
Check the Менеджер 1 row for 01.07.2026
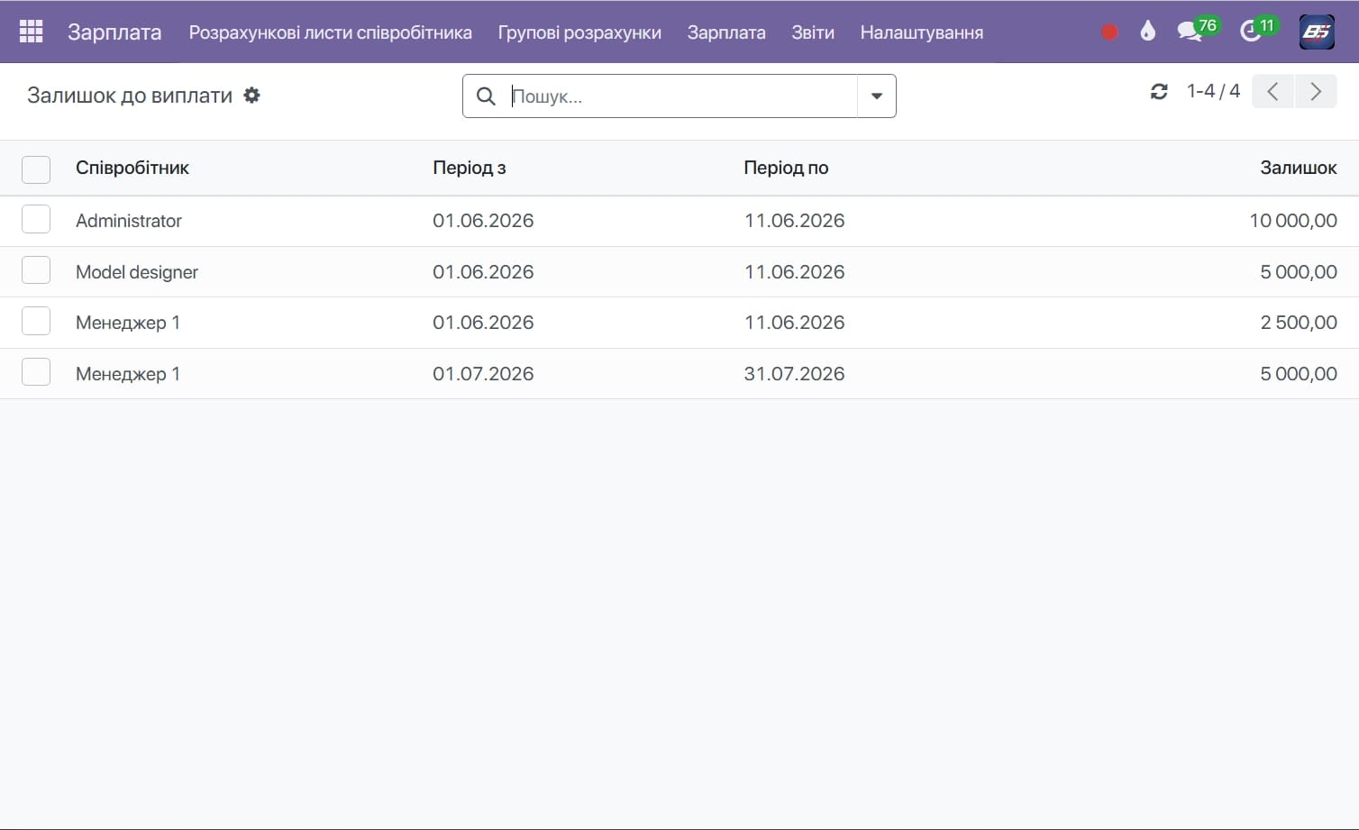coord(36,372)
